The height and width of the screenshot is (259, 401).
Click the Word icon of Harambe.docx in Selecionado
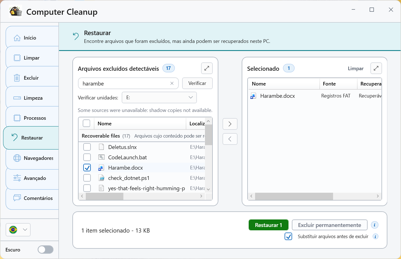tap(253, 96)
